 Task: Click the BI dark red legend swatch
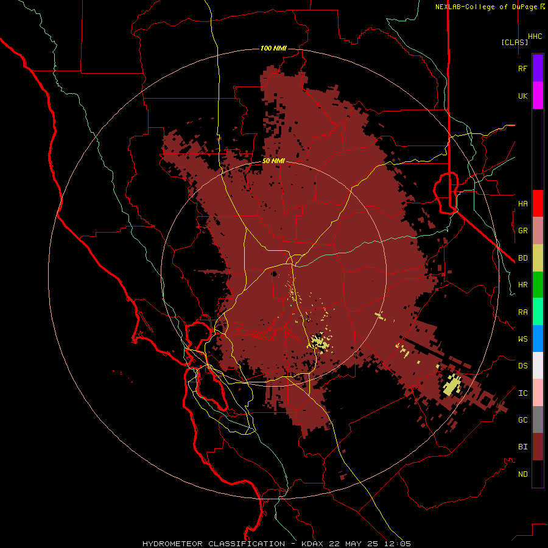click(x=538, y=447)
